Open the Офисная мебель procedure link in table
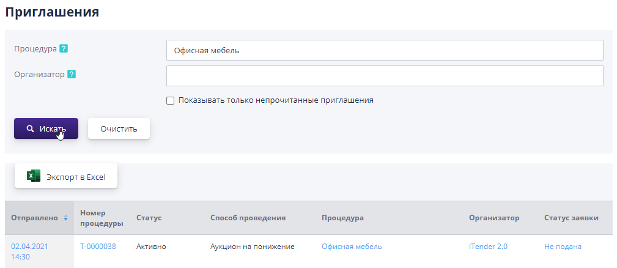Image resolution: width=617 pixels, height=268 pixels. pos(352,247)
